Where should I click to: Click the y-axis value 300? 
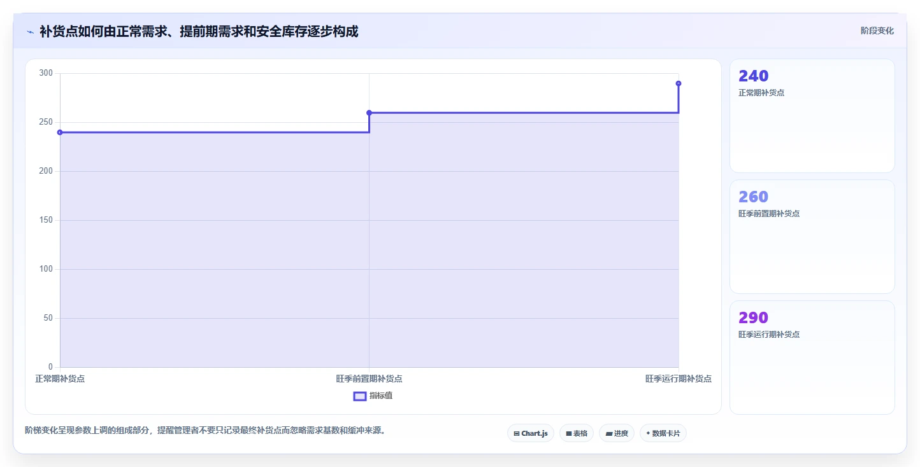click(46, 73)
